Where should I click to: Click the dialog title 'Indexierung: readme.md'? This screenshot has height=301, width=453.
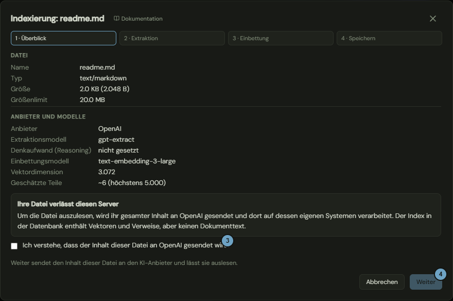[x=58, y=19]
